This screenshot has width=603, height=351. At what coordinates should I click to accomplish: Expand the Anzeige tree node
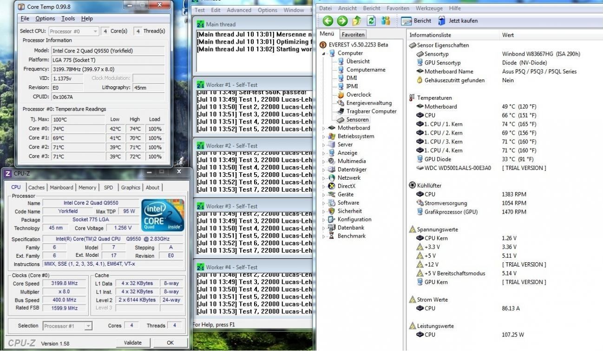pos(324,153)
